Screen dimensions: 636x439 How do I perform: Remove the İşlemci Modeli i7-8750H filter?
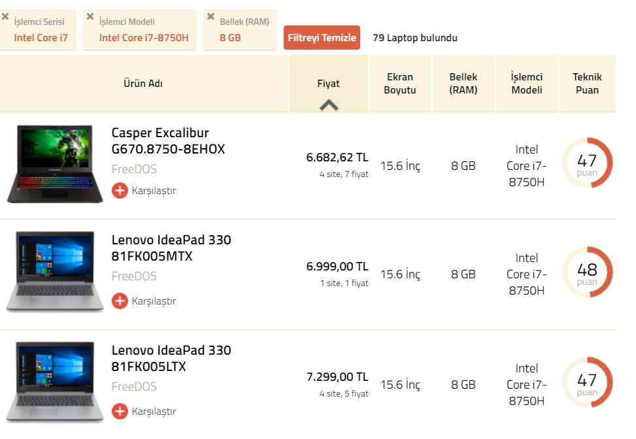click(90, 16)
